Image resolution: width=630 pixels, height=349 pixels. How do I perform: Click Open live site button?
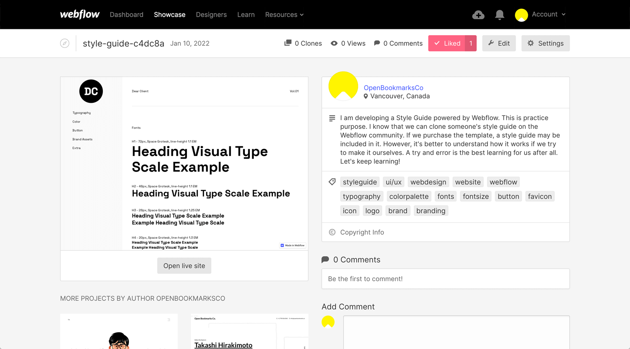point(184,266)
